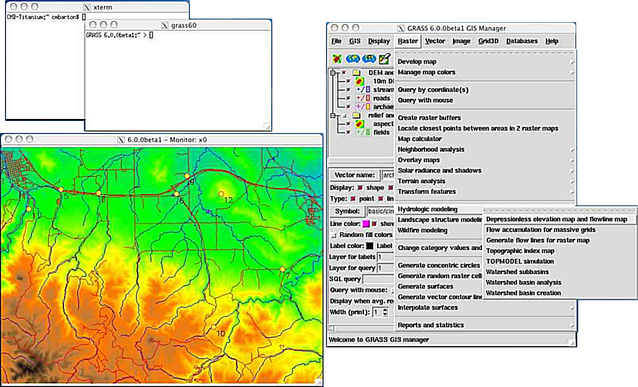Viewport: 638px width, 387px height.
Task: Click the red-arrow toolbar icon in GIS Manager
Action: pos(338,59)
